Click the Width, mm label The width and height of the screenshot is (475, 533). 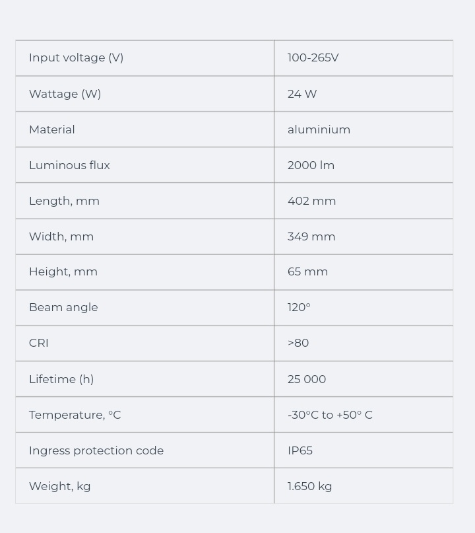click(61, 236)
